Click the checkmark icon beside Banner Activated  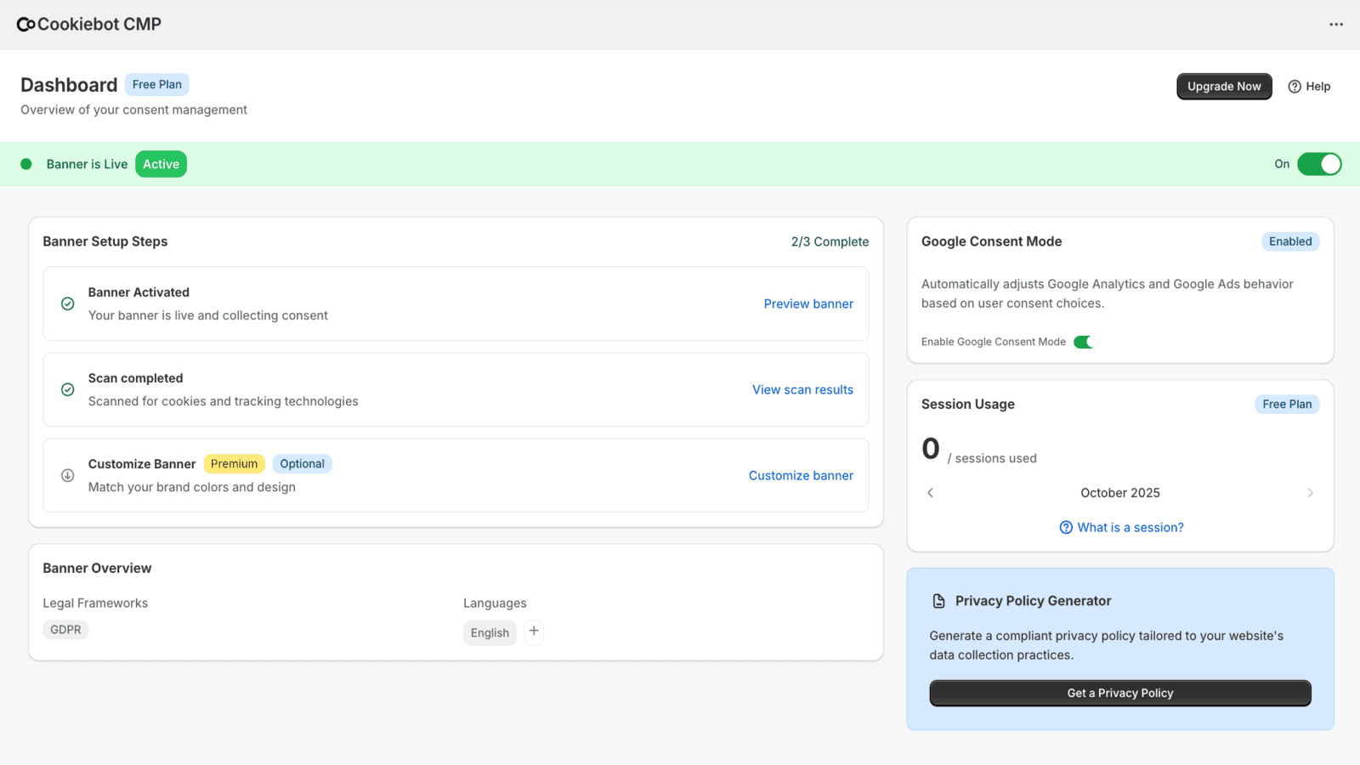(x=67, y=303)
